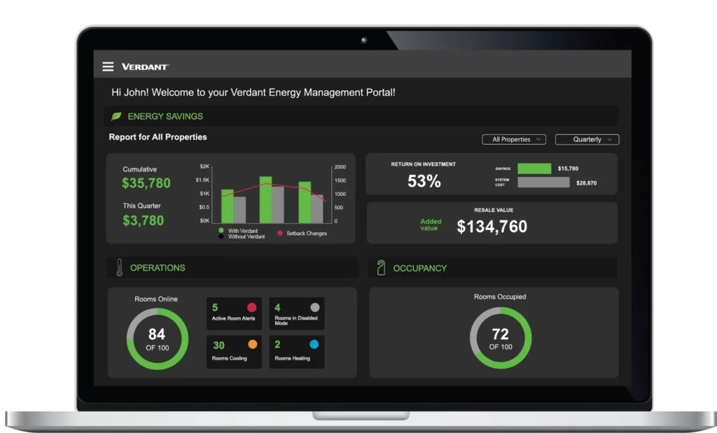Screen dimensions: 717x433
Task: Toggle the Setback Changes legend item
Action: pos(302,233)
